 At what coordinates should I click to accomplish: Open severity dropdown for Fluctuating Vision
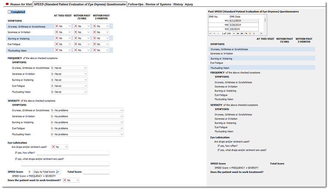[x=87, y=135]
